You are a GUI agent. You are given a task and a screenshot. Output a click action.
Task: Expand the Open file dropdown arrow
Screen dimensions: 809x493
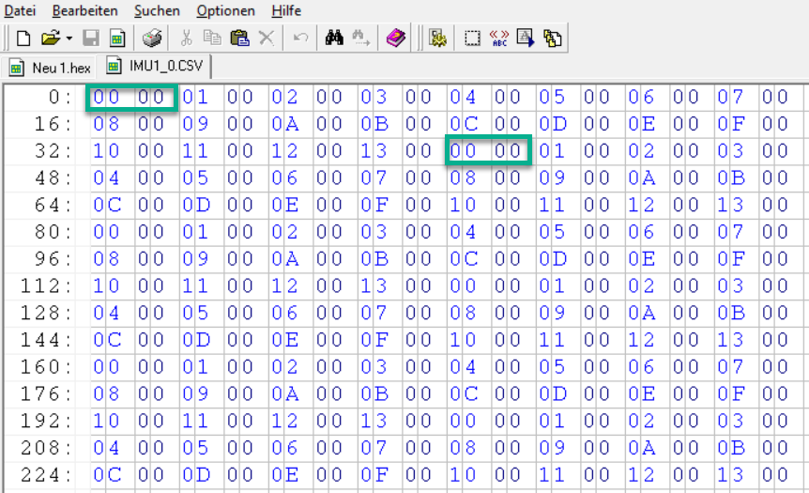coord(69,39)
